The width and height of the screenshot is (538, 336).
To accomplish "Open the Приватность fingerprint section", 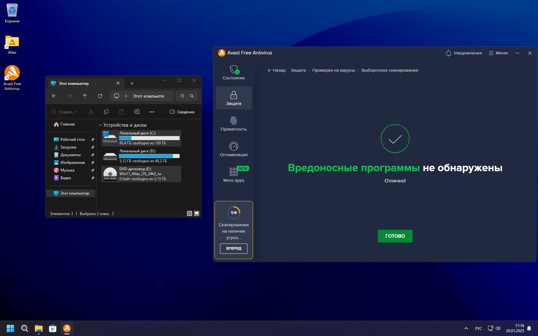I will pos(233,124).
